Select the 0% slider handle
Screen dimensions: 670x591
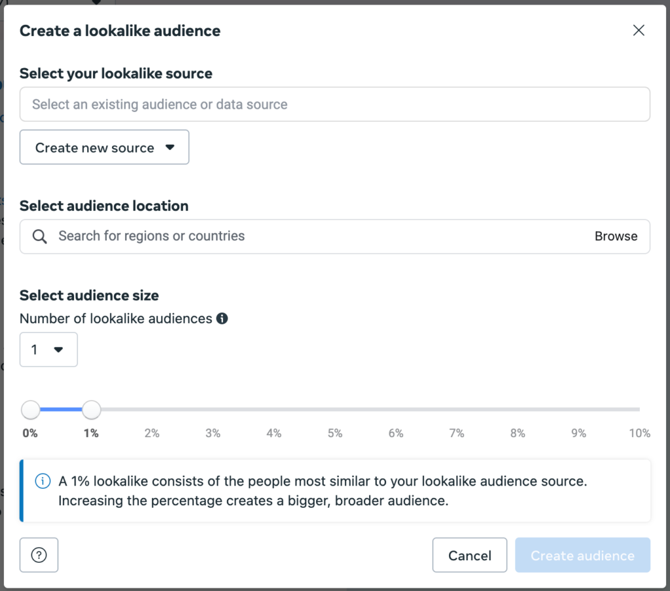(30, 410)
